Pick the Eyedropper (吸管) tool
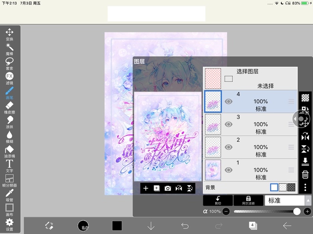Image resolution: width=313 pixels, height=234 pixels. tap(9, 195)
